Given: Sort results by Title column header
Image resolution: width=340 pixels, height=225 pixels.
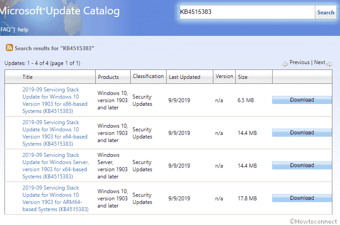Looking at the screenshot, I should click(27, 77).
